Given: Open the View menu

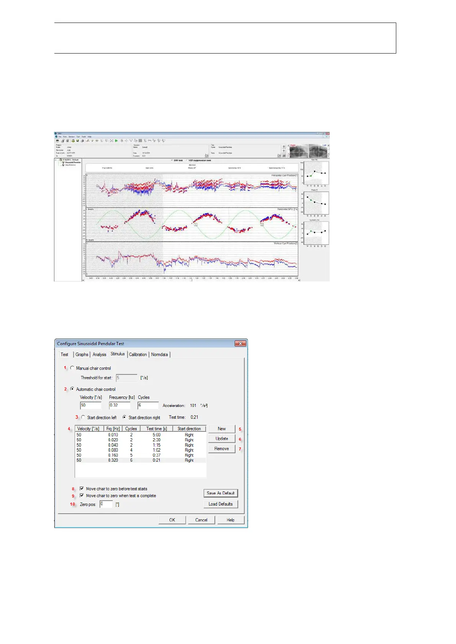Looking at the screenshot, I should tap(65, 137).
